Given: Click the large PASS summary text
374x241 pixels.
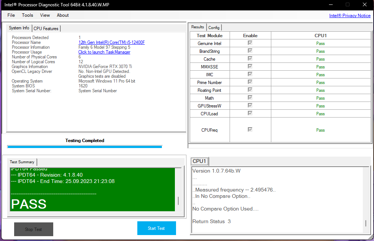Looking at the screenshot, I should (29, 204).
